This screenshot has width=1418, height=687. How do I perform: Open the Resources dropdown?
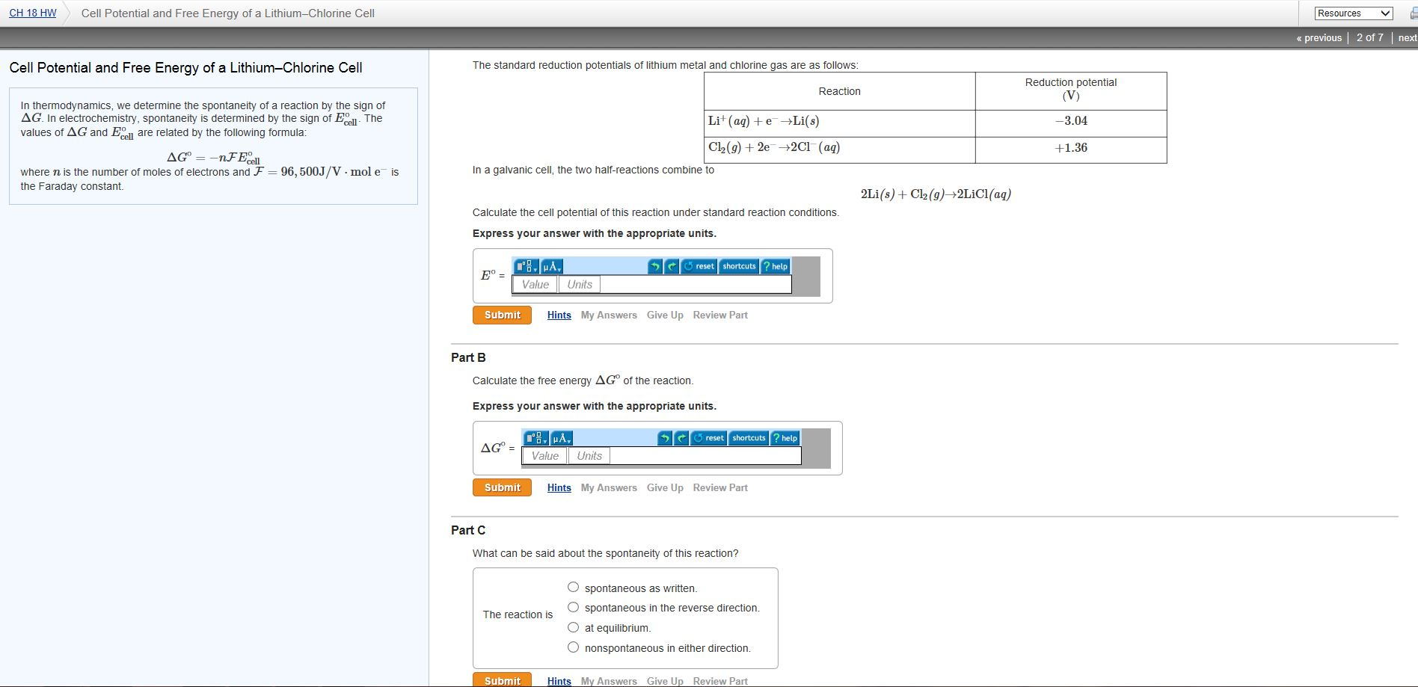(x=1354, y=13)
